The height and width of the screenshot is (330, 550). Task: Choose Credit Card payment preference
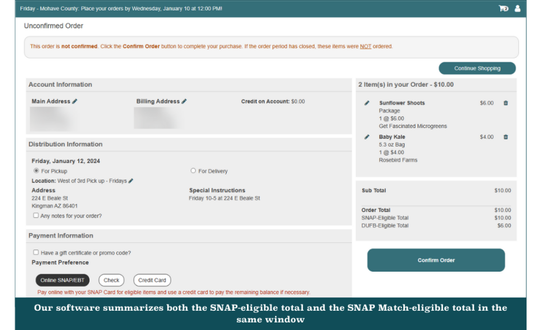(152, 280)
